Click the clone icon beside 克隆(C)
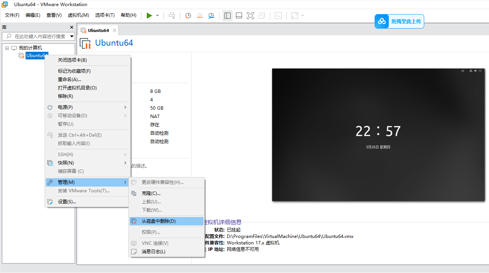Screen dimensions: 489x273 pyautogui.click(x=134, y=193)
